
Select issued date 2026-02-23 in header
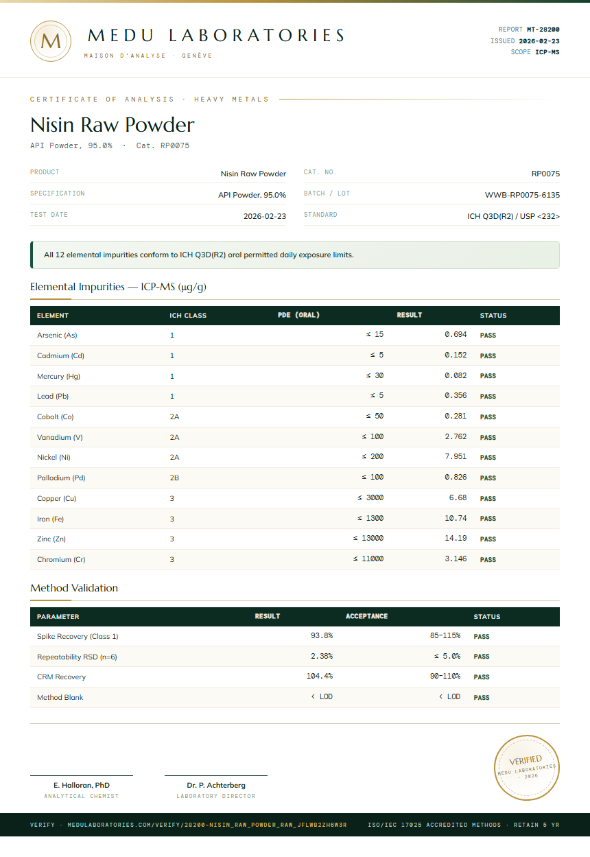click(539, 41)
